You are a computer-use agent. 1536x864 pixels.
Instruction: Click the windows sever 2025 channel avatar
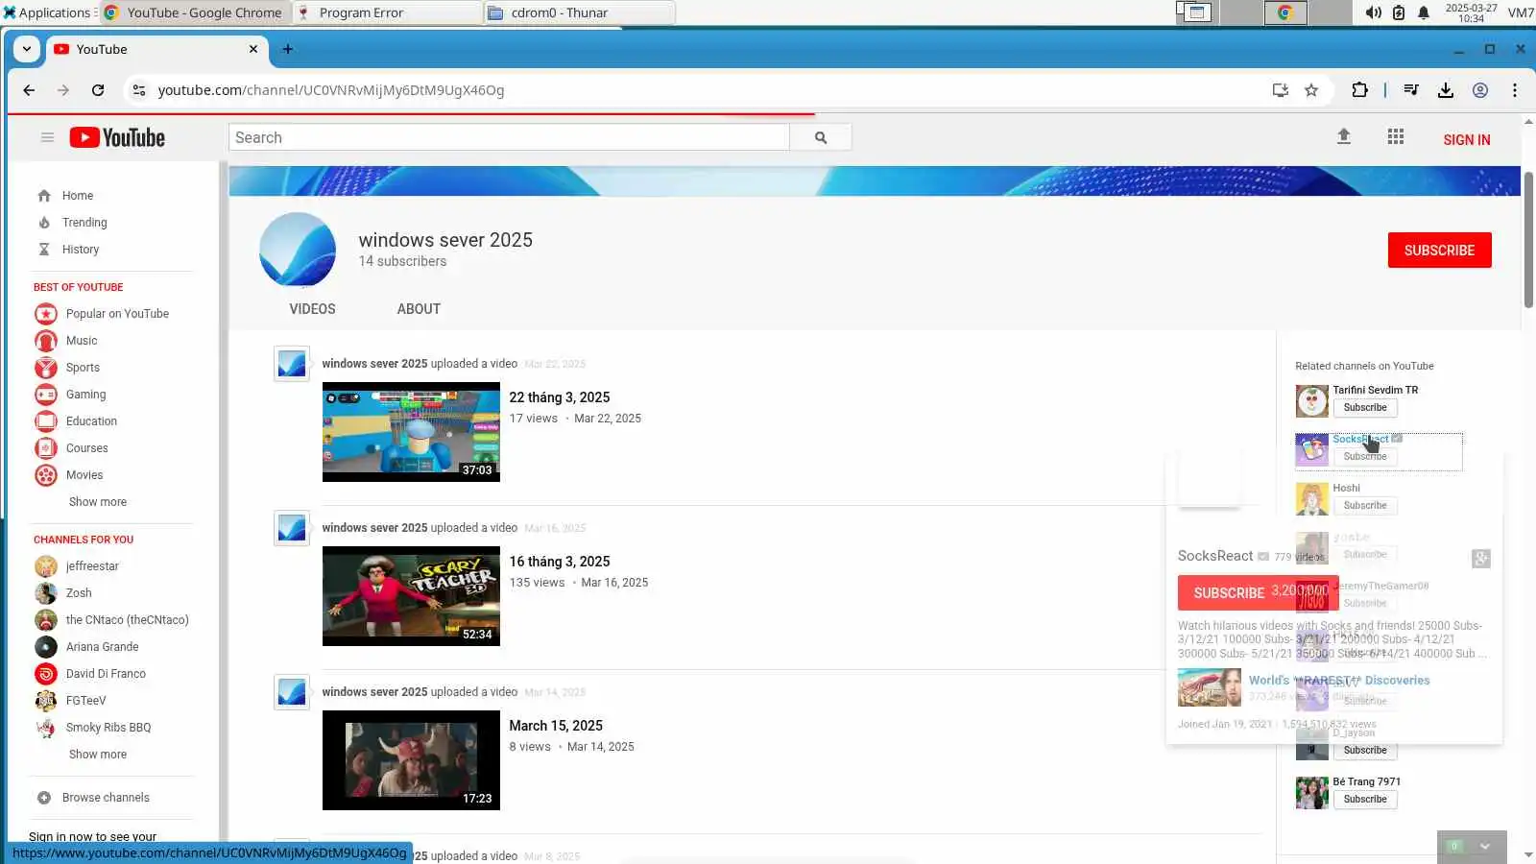click(298, 251)
